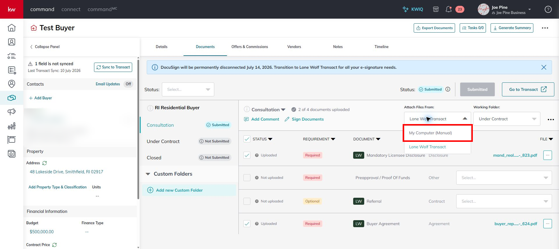Open the marketplace store icon
Image resolution: width=559 pixels, height=249 pixels.
pyautogui.click(x=436, y=9)
